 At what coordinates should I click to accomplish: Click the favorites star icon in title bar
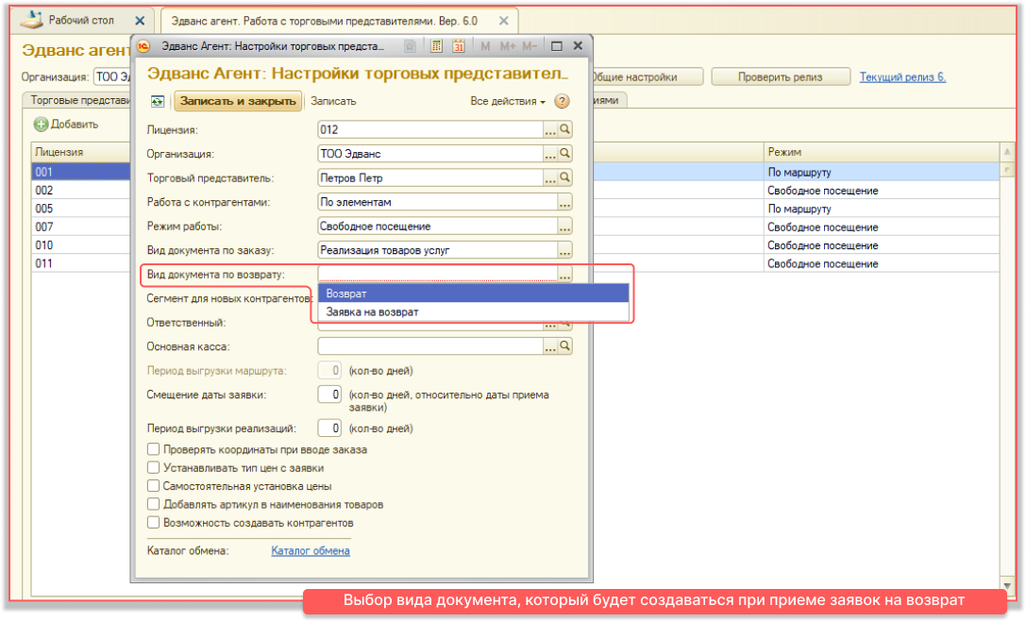coord(410,46)
